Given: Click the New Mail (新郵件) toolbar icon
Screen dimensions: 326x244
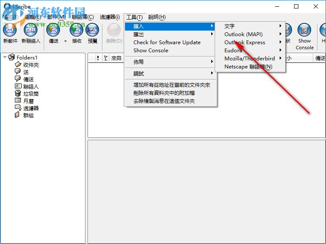Looking at the screenshot, I should click(10, 30).
